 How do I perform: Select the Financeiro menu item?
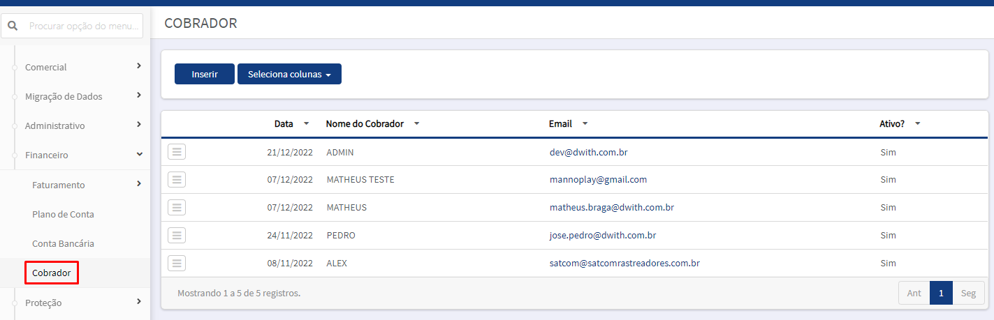coord(47,155)
